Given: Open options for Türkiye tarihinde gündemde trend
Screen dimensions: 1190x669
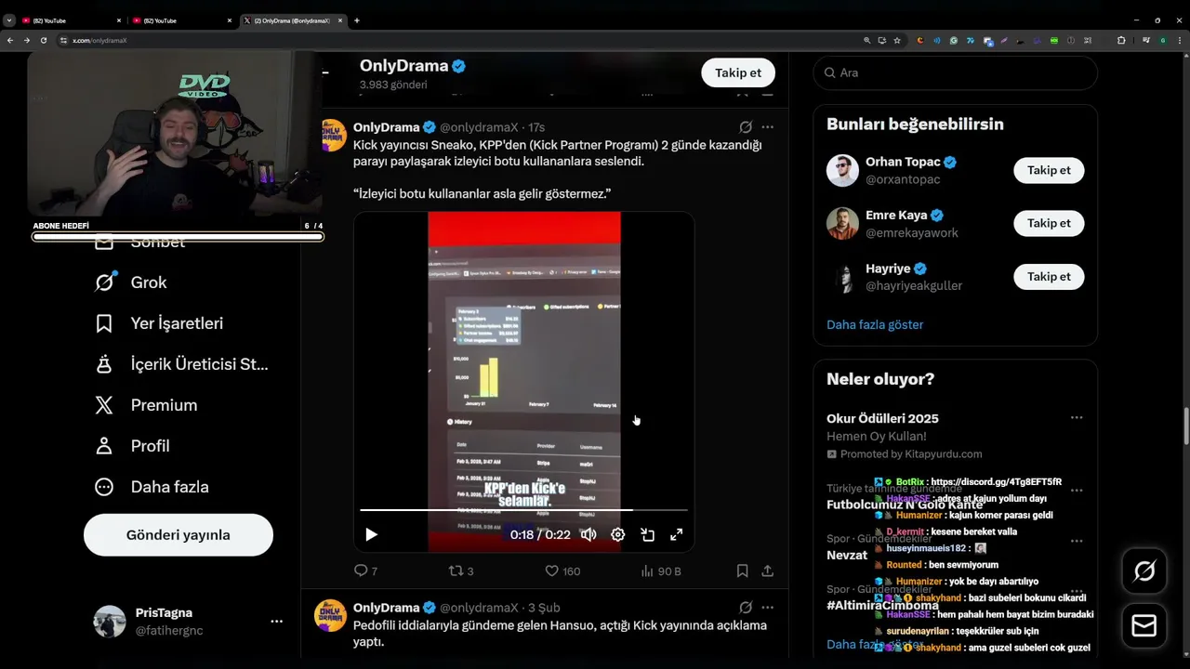Looking at the screenshot, I should click(x=1077, y=490).
